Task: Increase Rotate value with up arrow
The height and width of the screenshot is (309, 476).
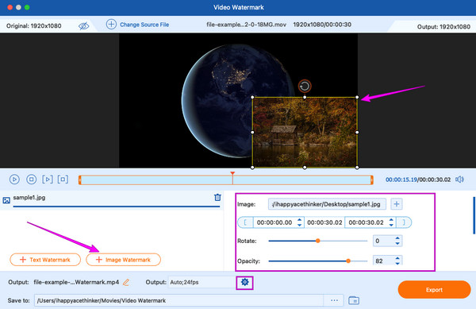Action: [397, 238]
